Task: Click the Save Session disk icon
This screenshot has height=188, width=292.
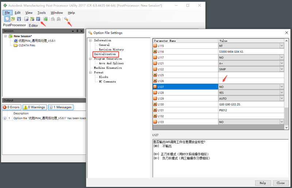Action: [x=19, y=19]
